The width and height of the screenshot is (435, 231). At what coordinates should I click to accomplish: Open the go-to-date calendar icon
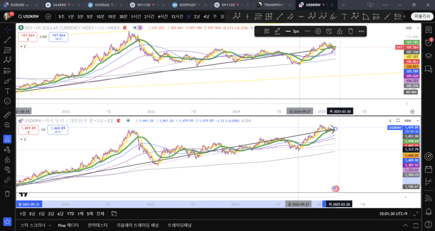[113, 214]
